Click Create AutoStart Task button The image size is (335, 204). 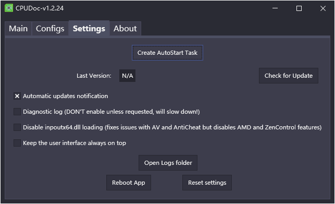[x=167, y=53]
